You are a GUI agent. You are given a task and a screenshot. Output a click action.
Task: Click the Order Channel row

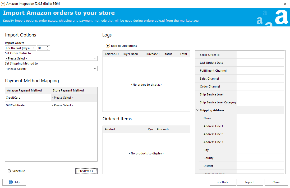(x=240, y=87)
